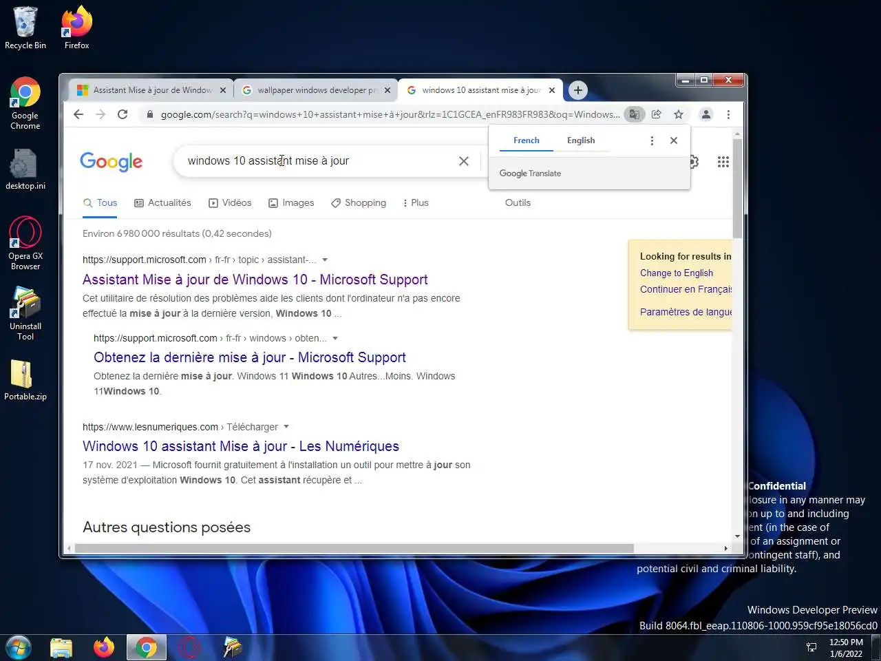Select the desktop.ini file icon

pos(25,170)
